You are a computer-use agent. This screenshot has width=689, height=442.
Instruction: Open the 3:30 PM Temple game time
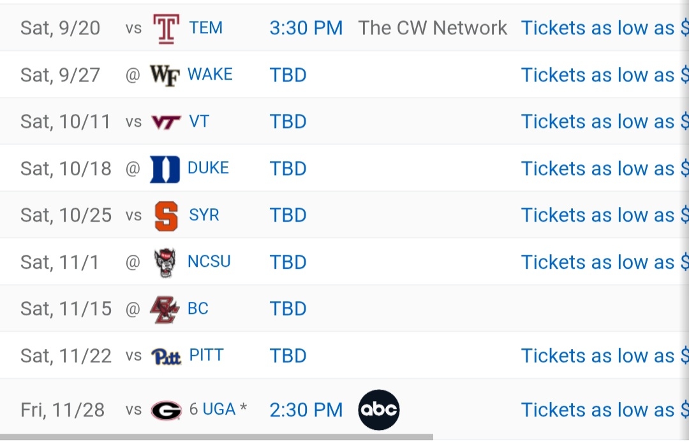point(306,28)
